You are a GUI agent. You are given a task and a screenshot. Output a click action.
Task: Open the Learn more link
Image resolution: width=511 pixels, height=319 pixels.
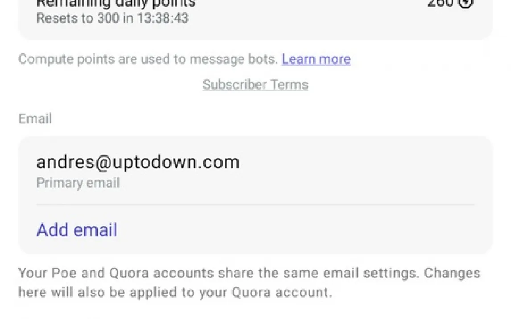[316, 59]
